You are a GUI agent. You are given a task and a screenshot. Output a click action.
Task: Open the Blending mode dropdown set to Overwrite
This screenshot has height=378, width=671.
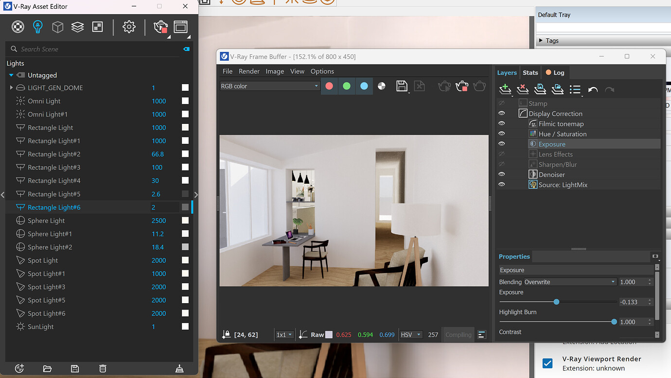[x=612, y=281]
